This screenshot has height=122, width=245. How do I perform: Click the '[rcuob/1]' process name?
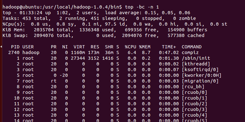tap(194, 98)
